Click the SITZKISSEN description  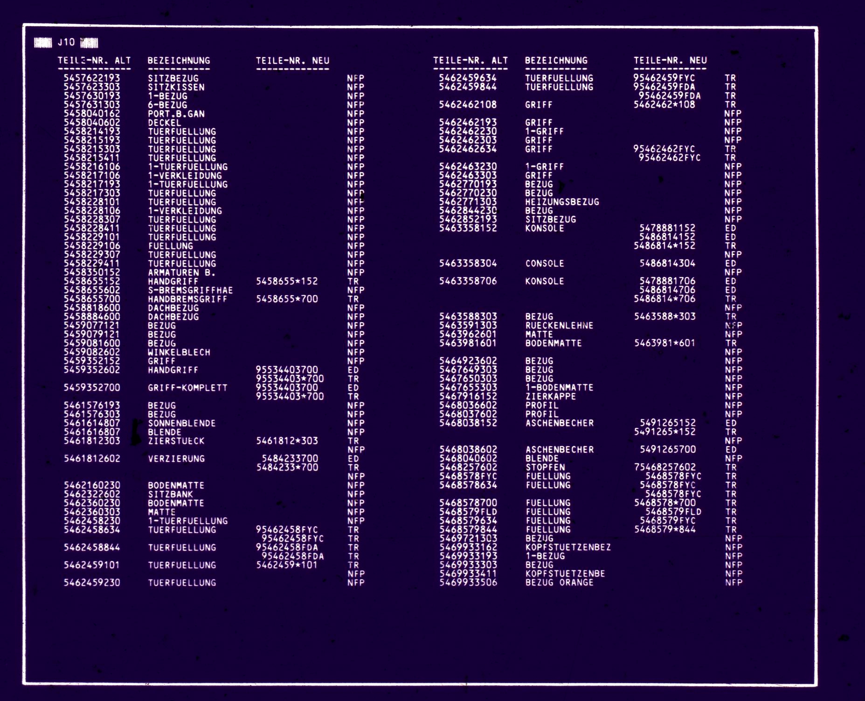176,87
